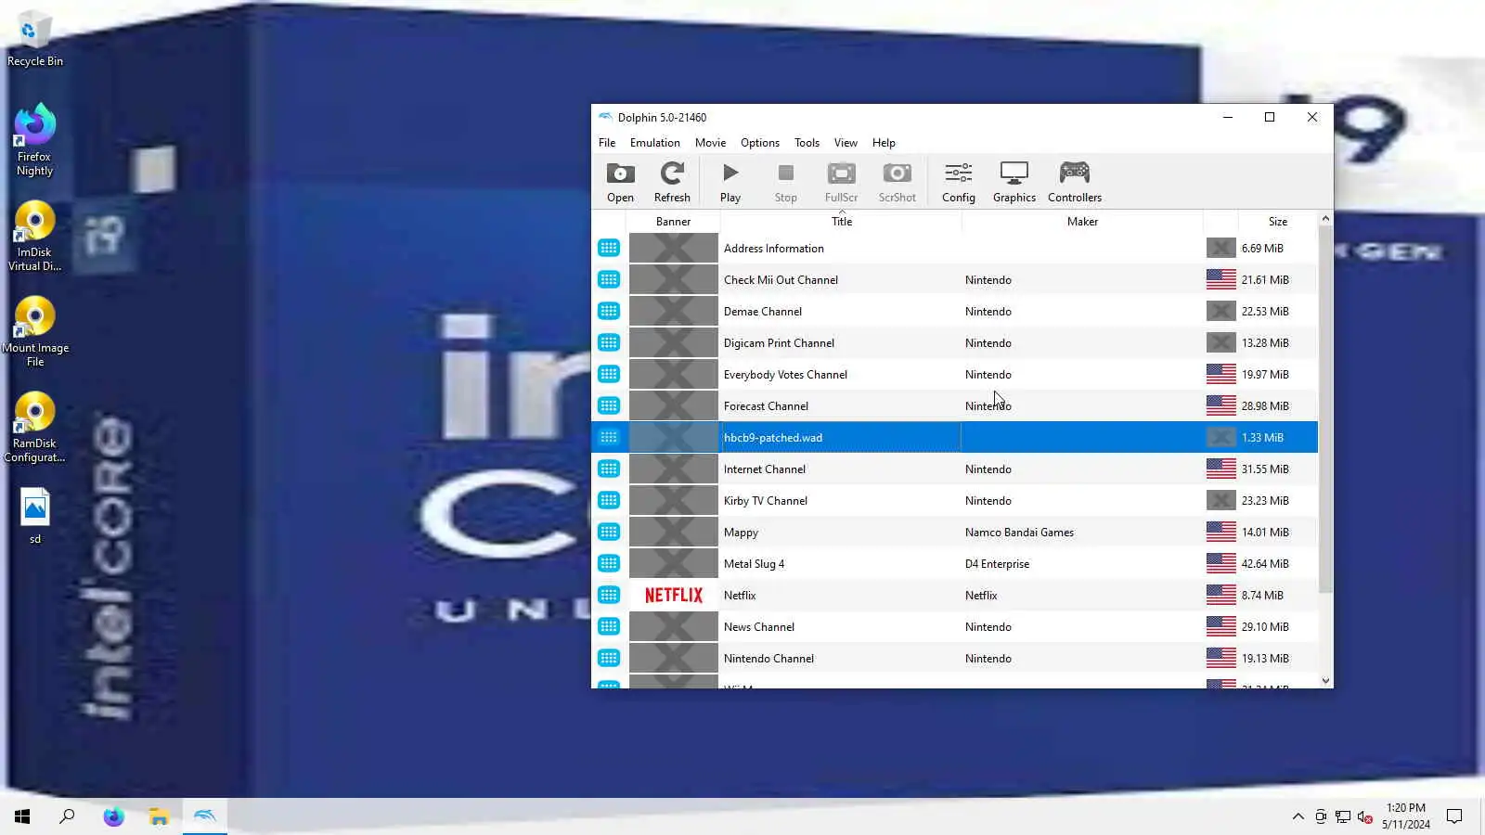
Task: Select the Firefox Nightly desktop shortcut
Action: (x=34, y=141)
